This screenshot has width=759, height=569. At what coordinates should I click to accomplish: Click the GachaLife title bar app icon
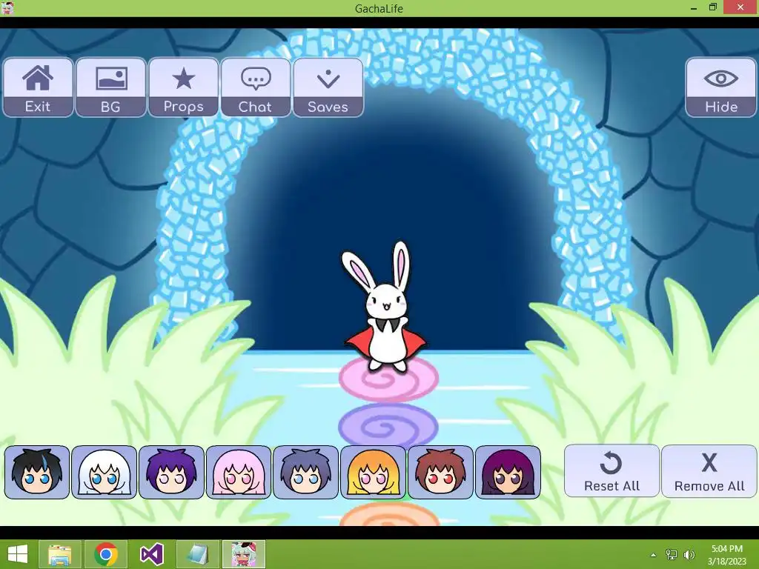[7, 7]
